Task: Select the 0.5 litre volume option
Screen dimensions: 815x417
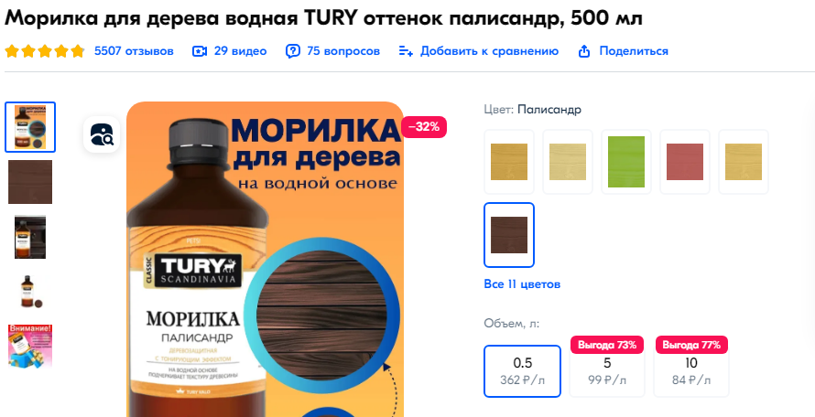Action: [522, 370]
